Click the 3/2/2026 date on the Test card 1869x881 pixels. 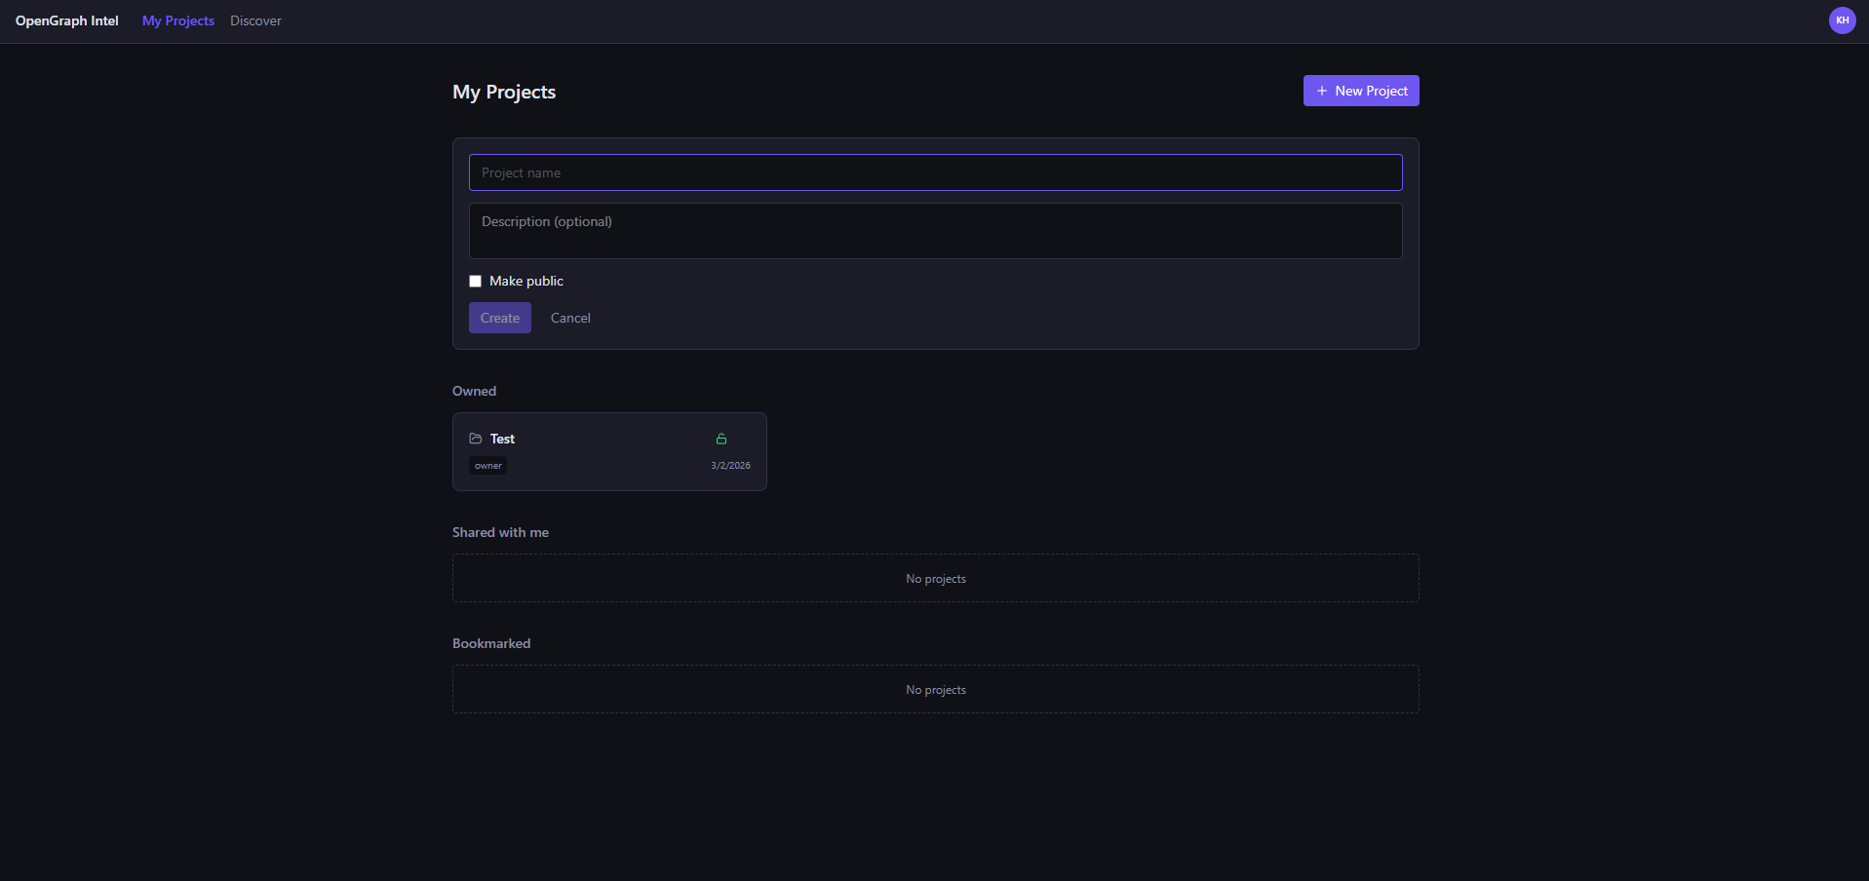[x=730, y=466]
